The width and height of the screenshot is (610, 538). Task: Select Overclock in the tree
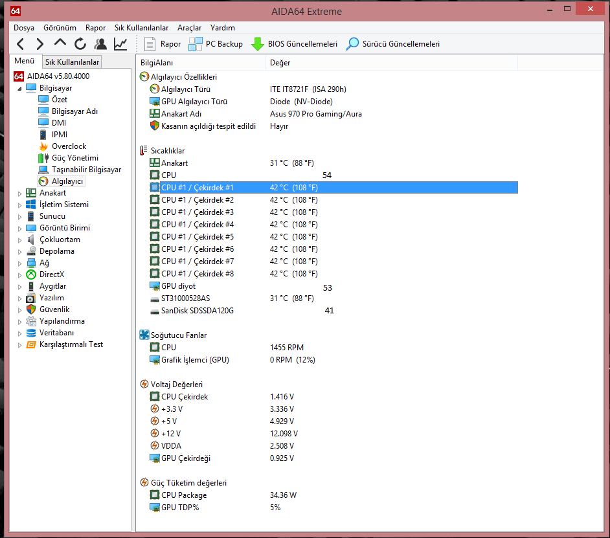click(62, 146)
